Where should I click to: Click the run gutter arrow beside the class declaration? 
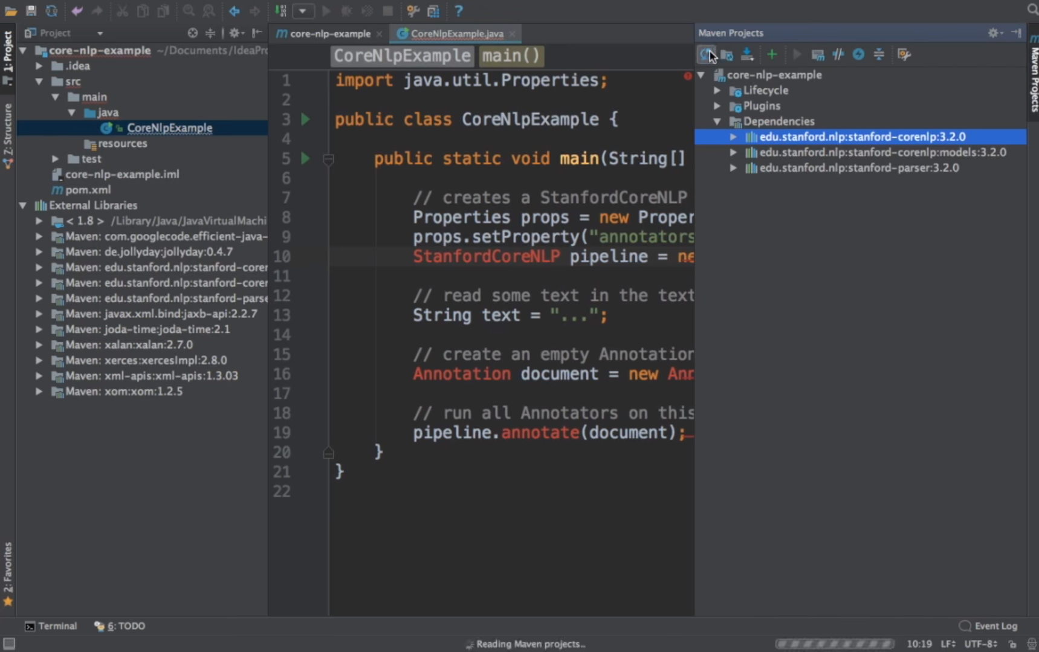tap(306, 119)
